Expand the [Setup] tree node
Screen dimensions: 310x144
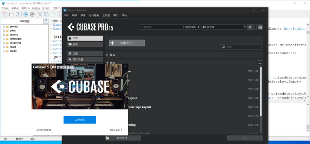4,27
